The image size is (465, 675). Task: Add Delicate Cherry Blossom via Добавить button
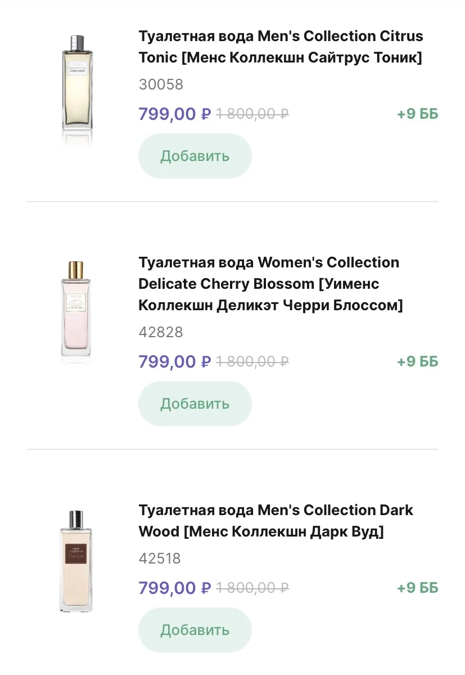click(195, 404)
